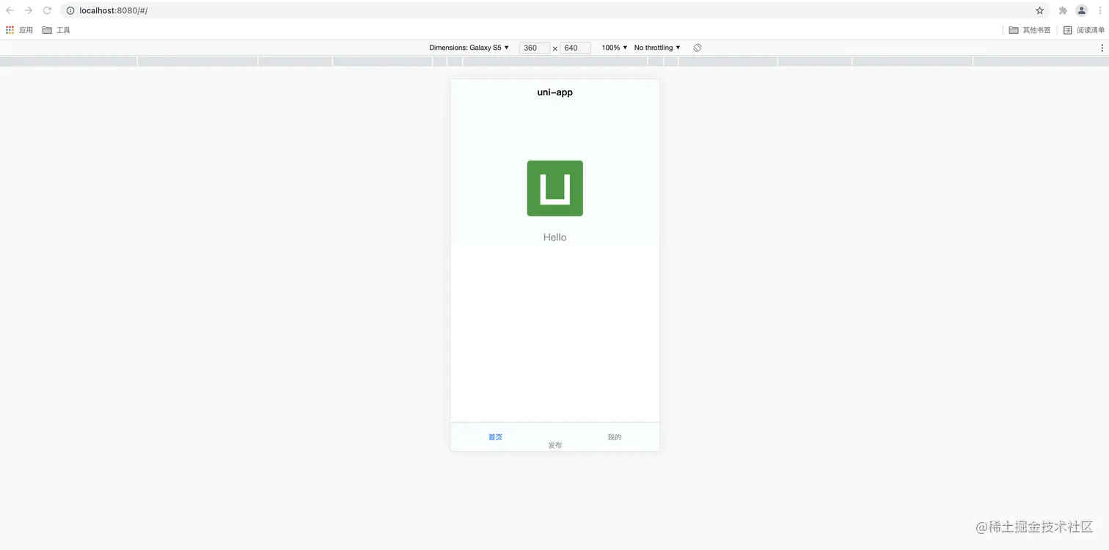The image size is (1109, 550).
Task: Open the Chrome three-dot menu
Action: (1100, 11)
